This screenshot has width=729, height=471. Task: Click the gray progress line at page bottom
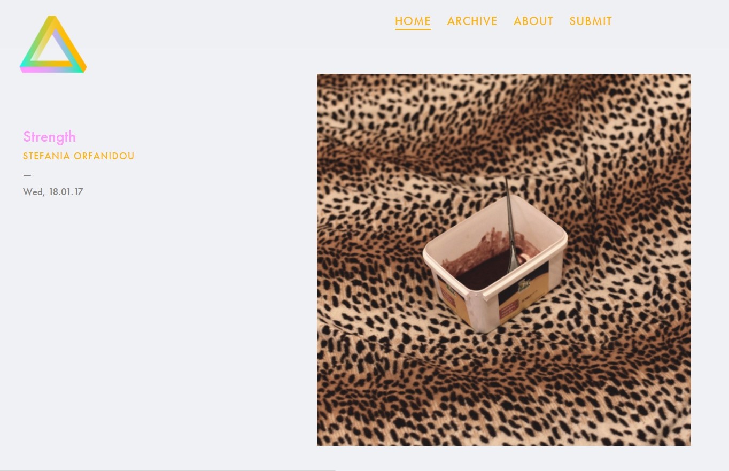pos(168,470)
